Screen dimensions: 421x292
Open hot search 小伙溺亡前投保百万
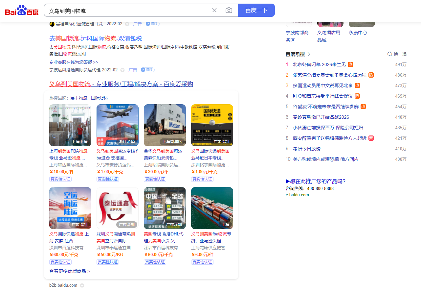click(328, 128)
